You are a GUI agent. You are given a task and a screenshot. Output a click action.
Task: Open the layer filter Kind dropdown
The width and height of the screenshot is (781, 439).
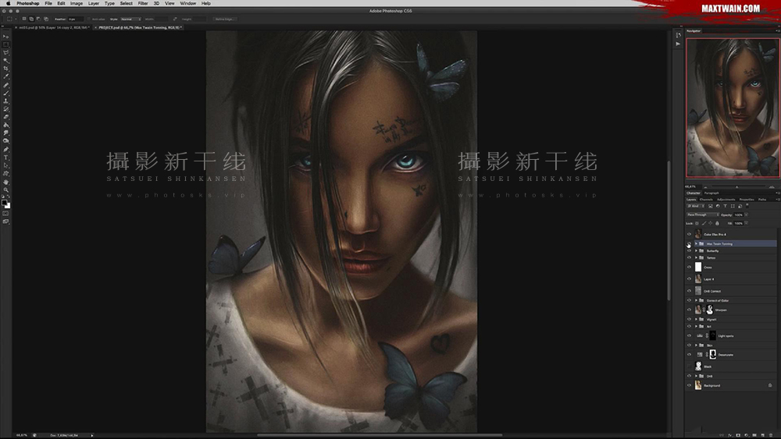tap(695, 206)
